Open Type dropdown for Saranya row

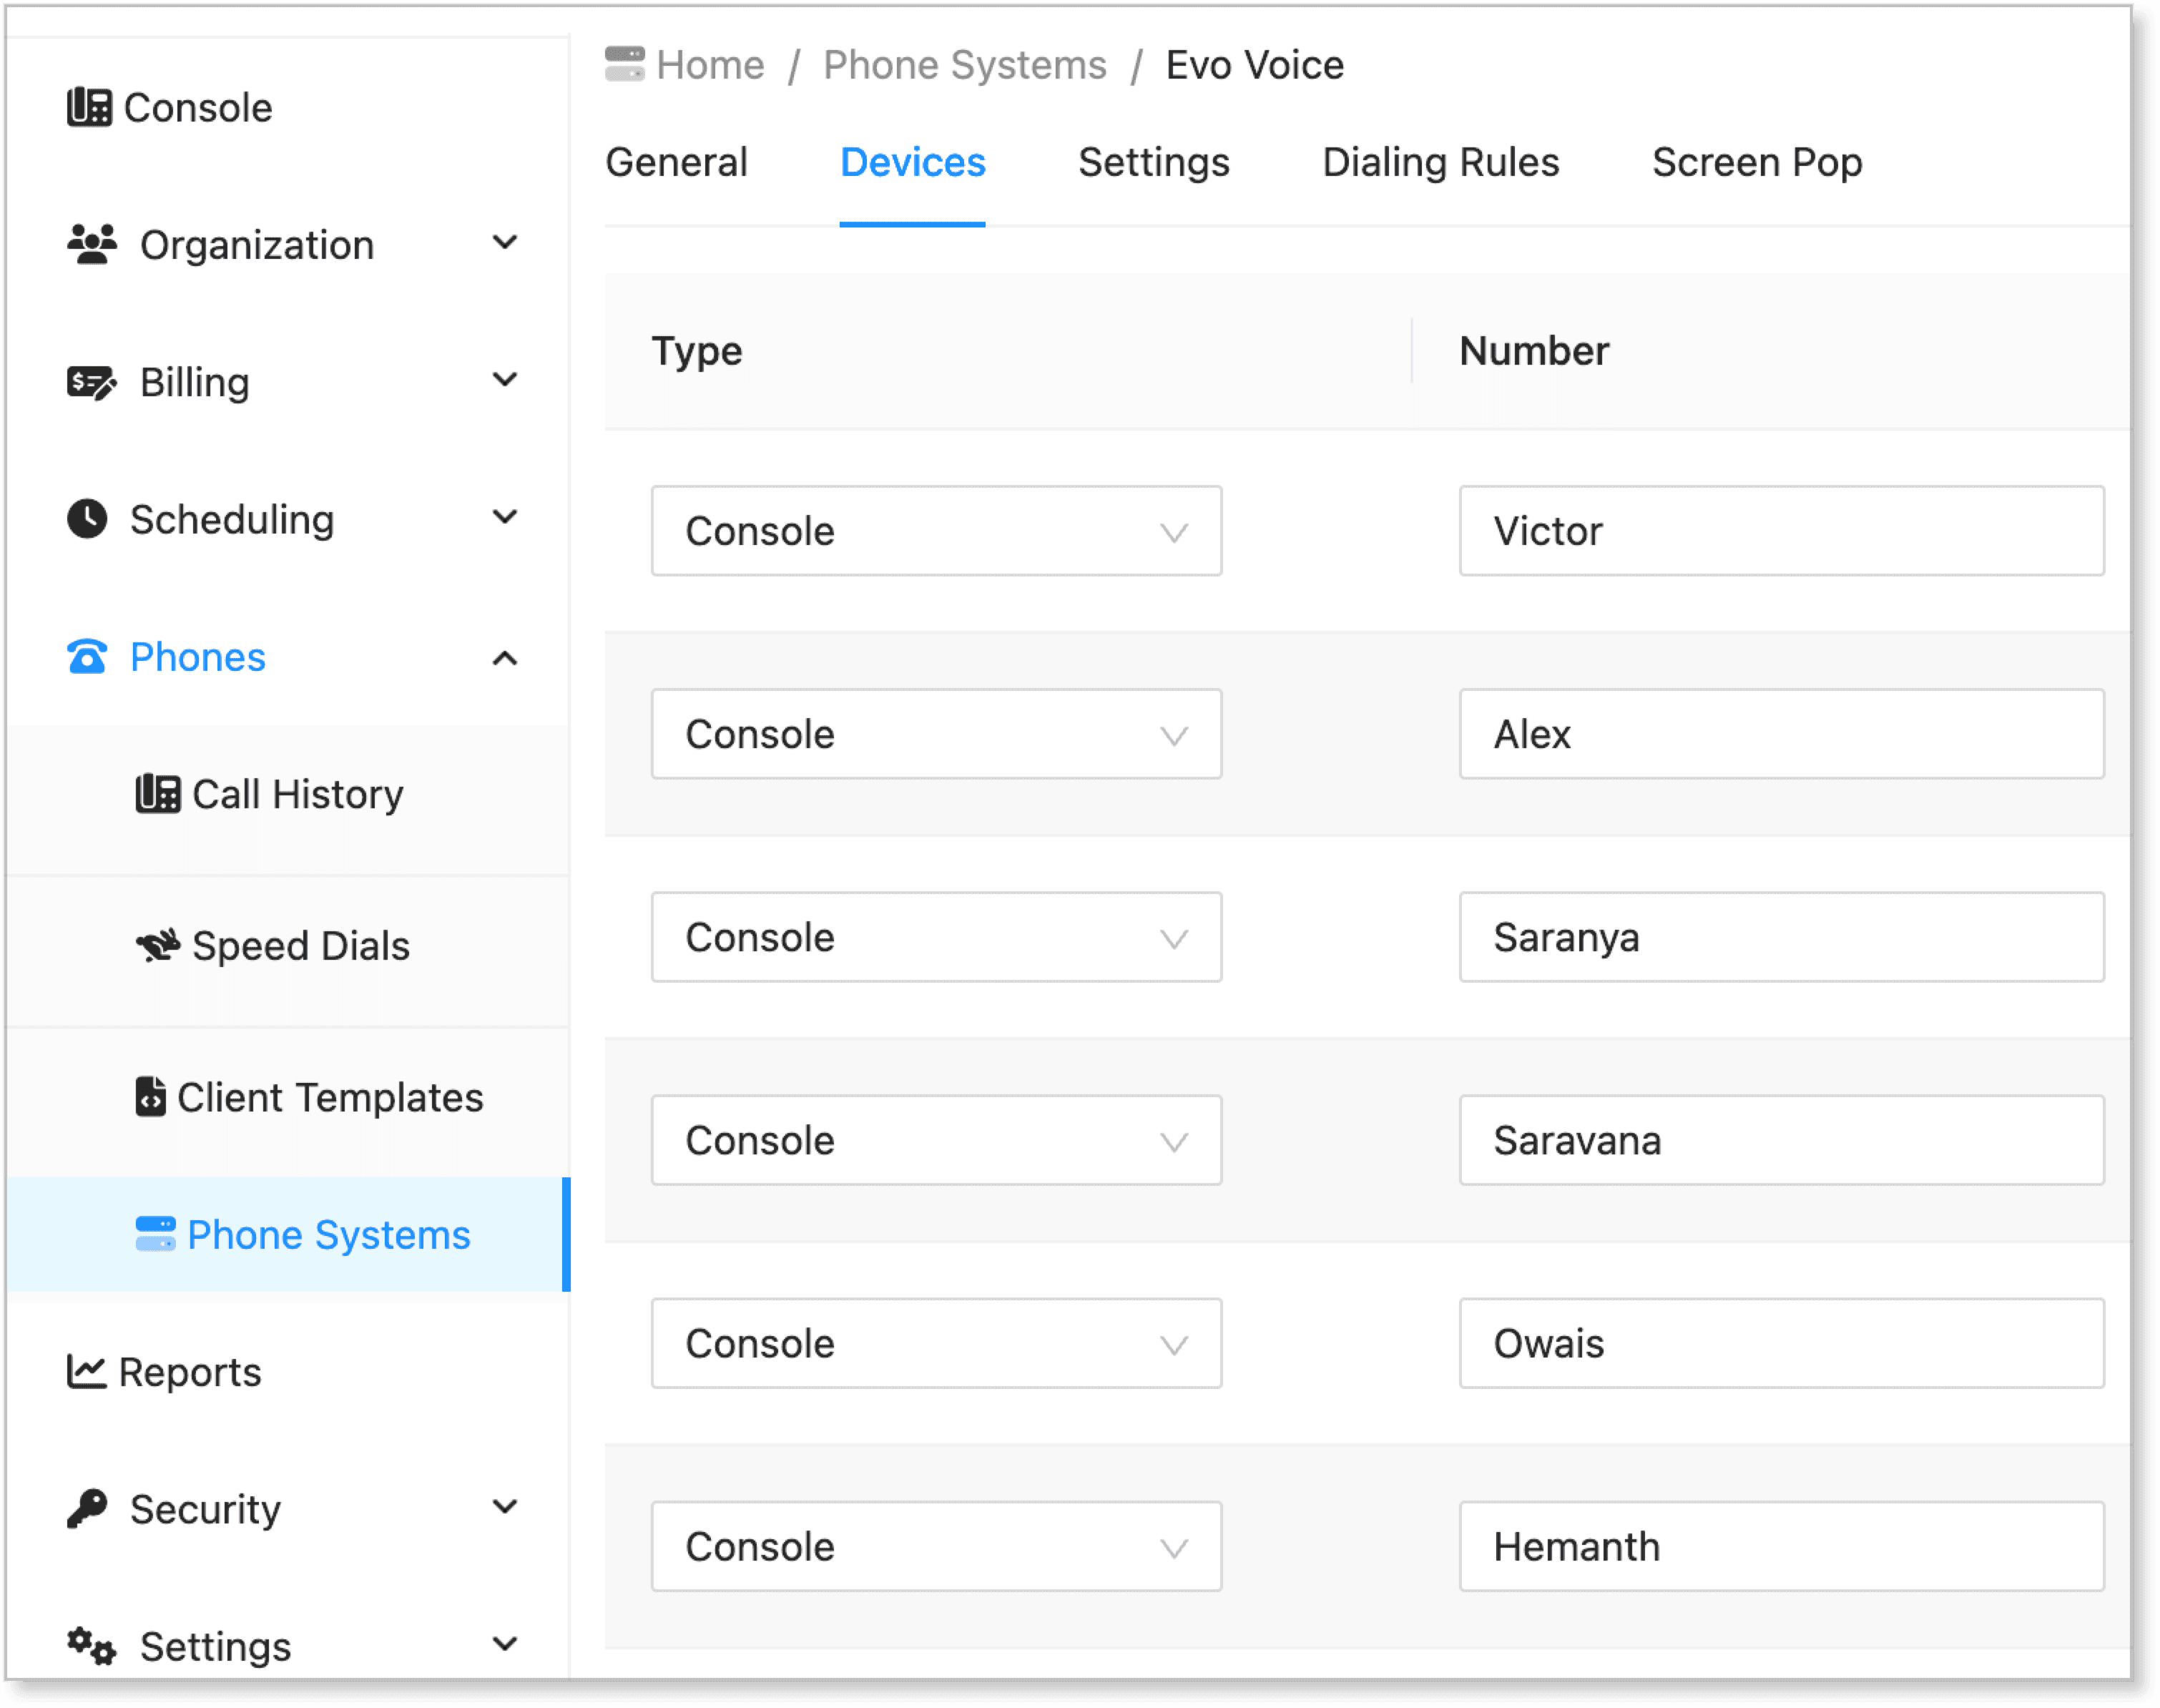click(x=936, y=937)
